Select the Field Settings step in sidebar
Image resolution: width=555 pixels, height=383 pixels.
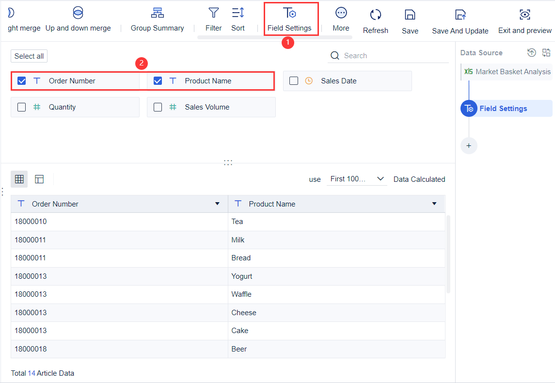click(x=503, y=109)
